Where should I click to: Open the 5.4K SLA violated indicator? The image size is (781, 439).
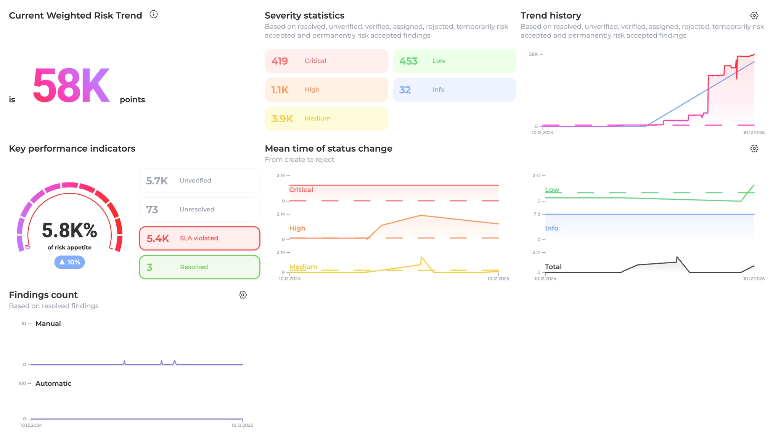point(199,239)
